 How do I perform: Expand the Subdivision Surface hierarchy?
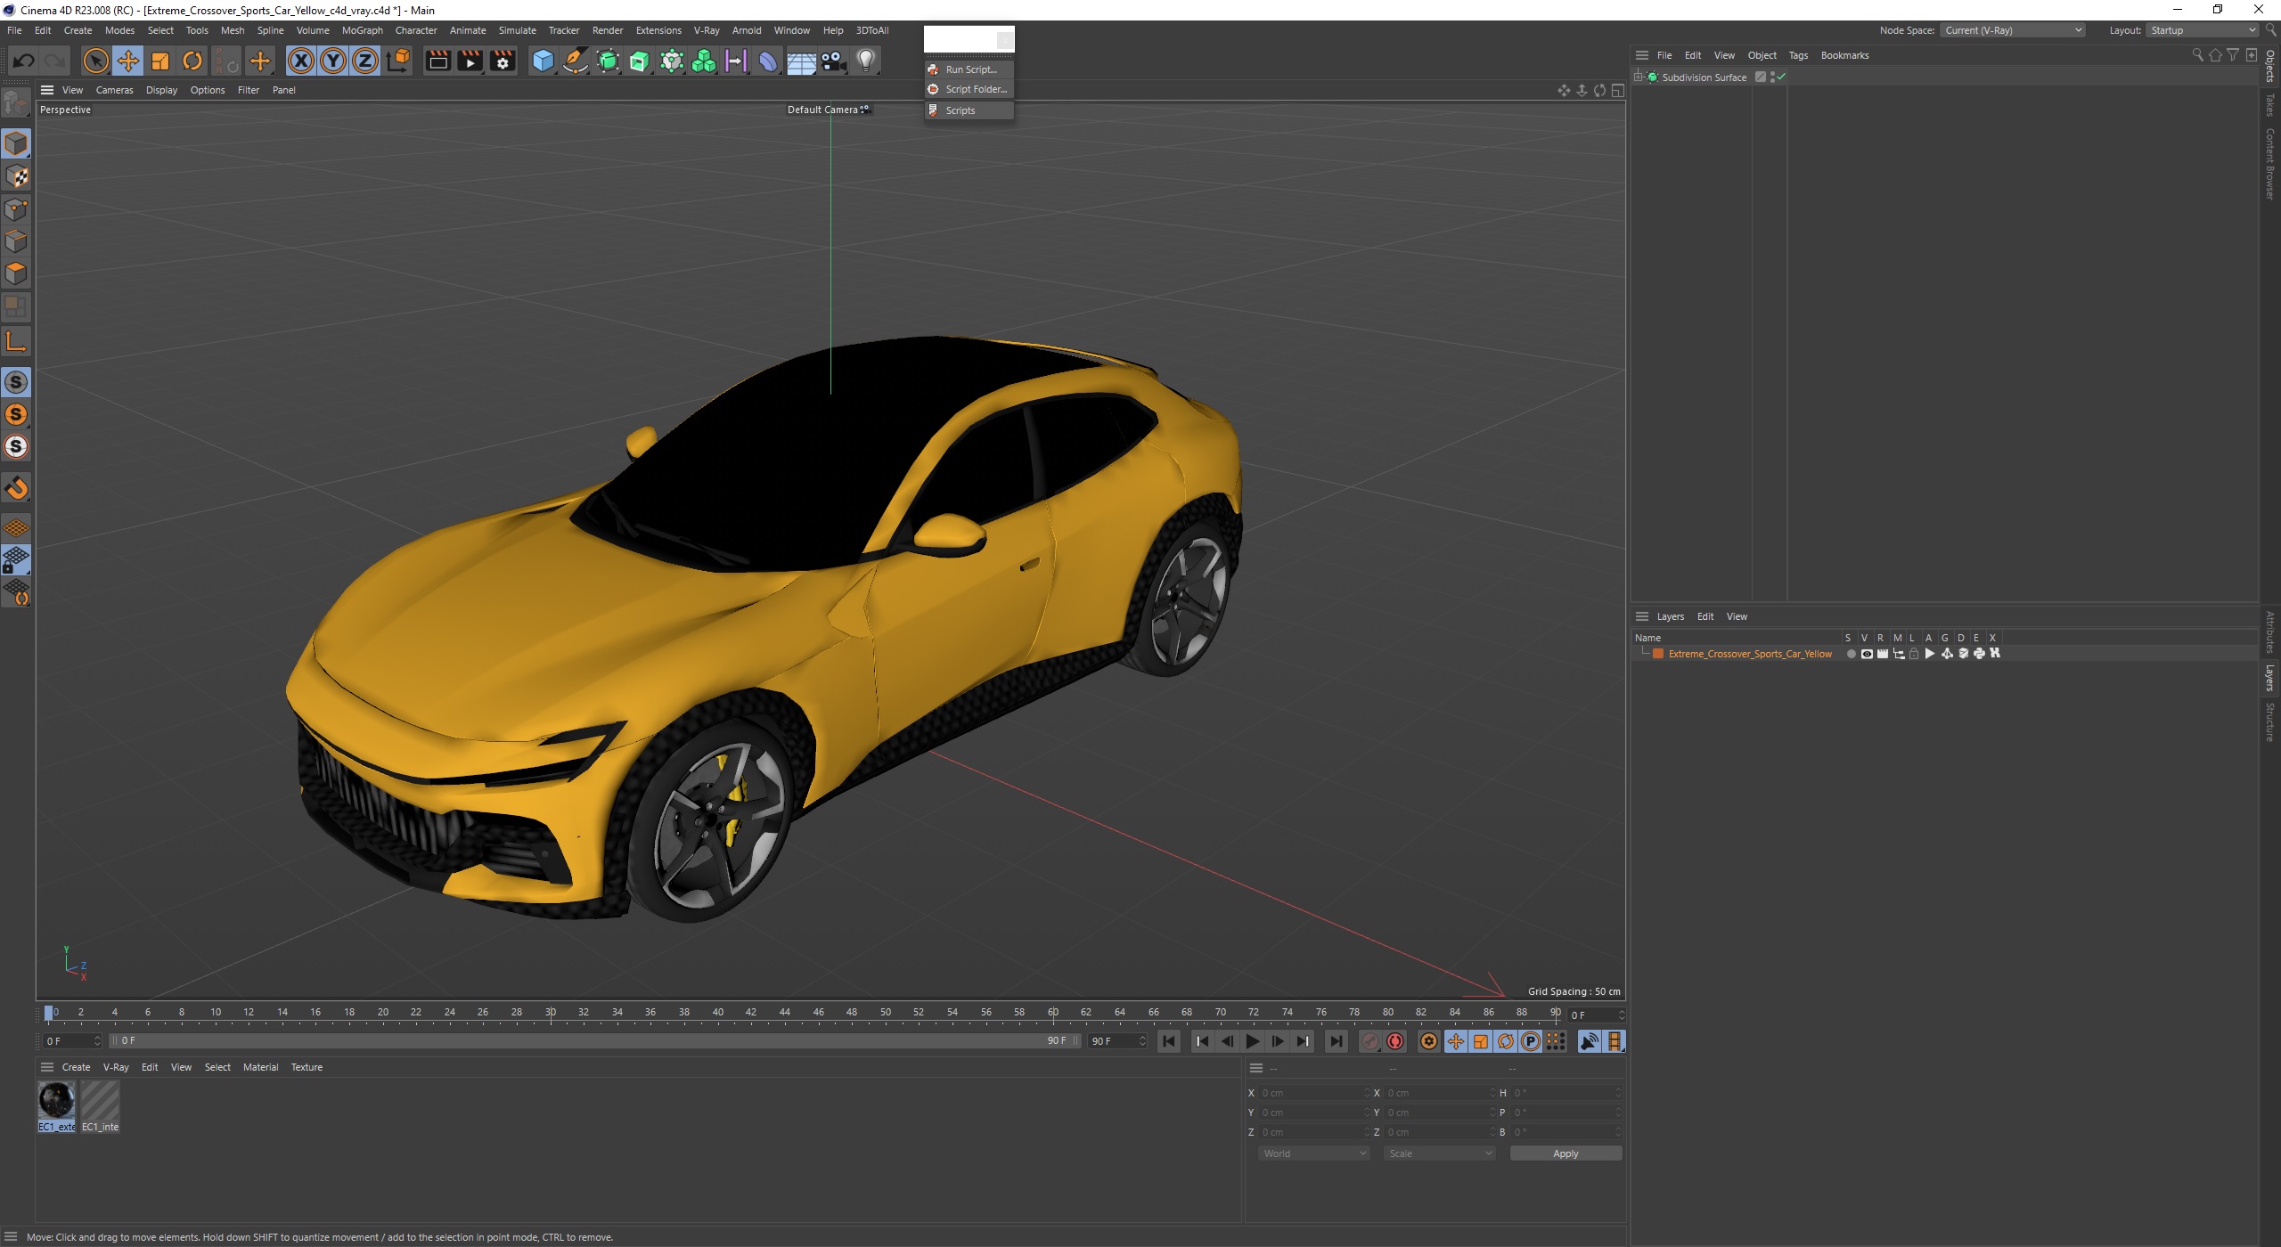coord(1638,77)
